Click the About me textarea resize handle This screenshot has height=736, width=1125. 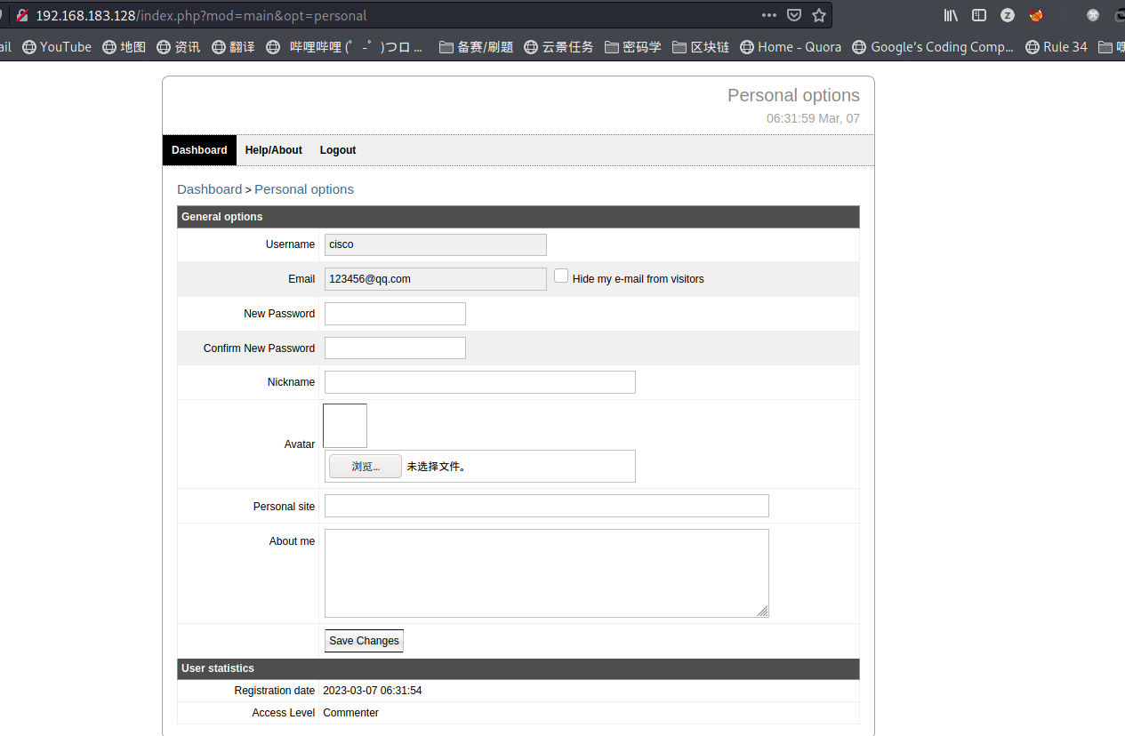coord(762,611)
